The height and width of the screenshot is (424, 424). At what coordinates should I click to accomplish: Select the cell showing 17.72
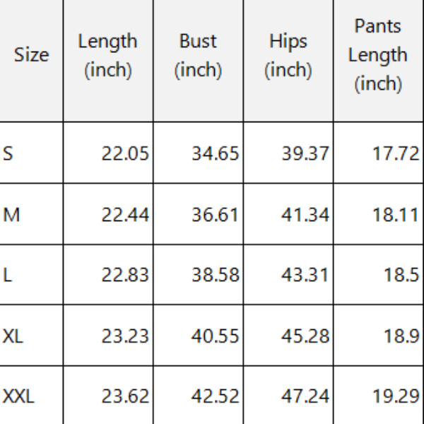click(x=378, y=153)
